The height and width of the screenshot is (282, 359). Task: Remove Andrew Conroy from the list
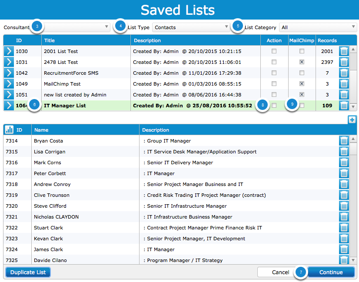(344, 184)
